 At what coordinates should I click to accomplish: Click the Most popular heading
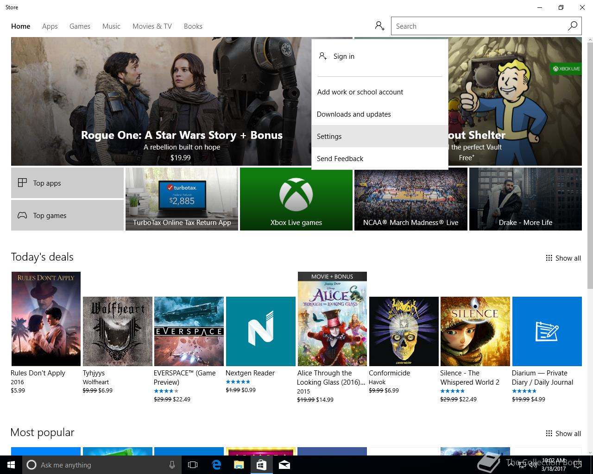tap(42, 432)
